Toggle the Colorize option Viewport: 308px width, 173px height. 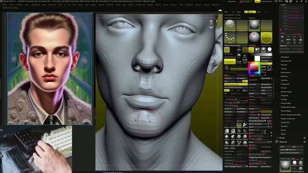pyautogui.click(x=266, y=63)
